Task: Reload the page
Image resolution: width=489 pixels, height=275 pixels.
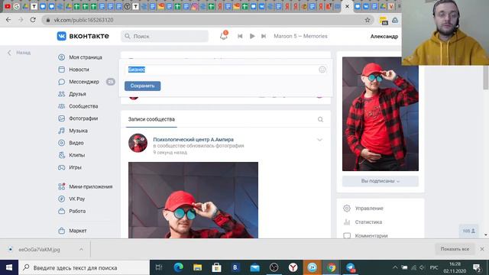Action: (33, 20)
